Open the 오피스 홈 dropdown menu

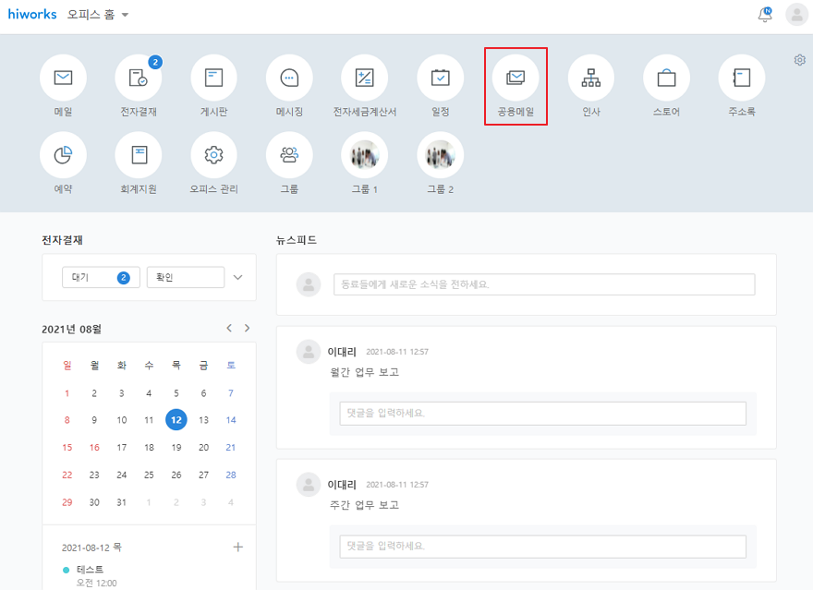(99, 15)
